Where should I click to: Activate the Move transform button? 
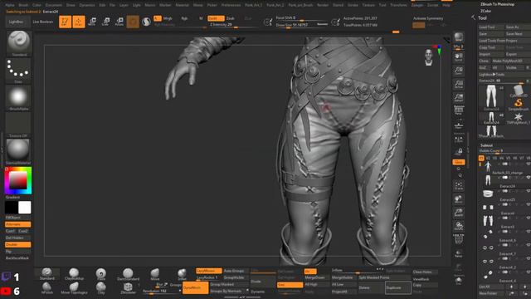click(x=92, y=22)
